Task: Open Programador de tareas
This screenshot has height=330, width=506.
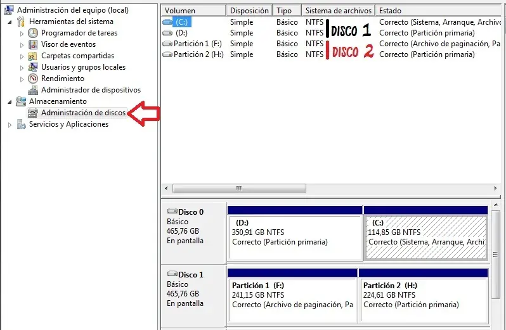Action: [x=79, y=33]
